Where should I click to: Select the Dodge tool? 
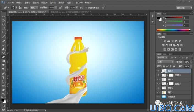click(x=3, y=69)
